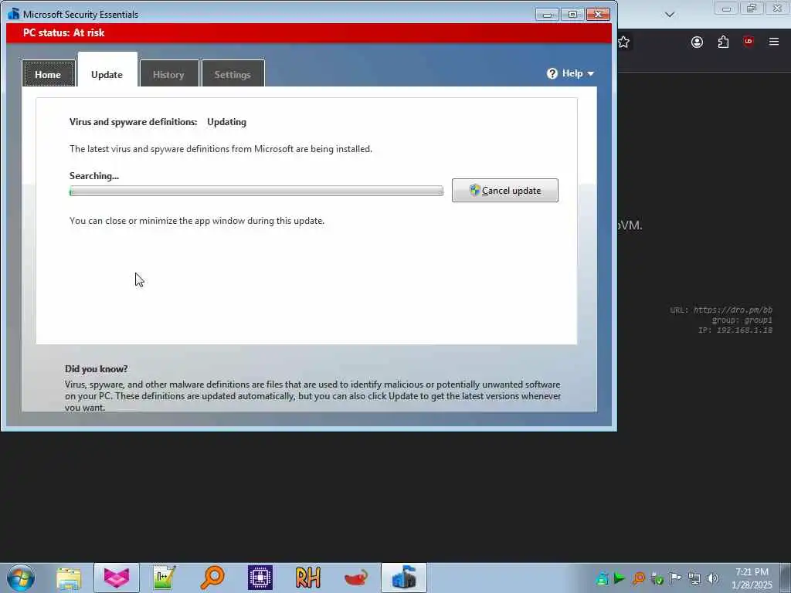Click the orange magnifier tray icon
The image size is (791, 593).
pyautogui.click(x=639, y=578)
